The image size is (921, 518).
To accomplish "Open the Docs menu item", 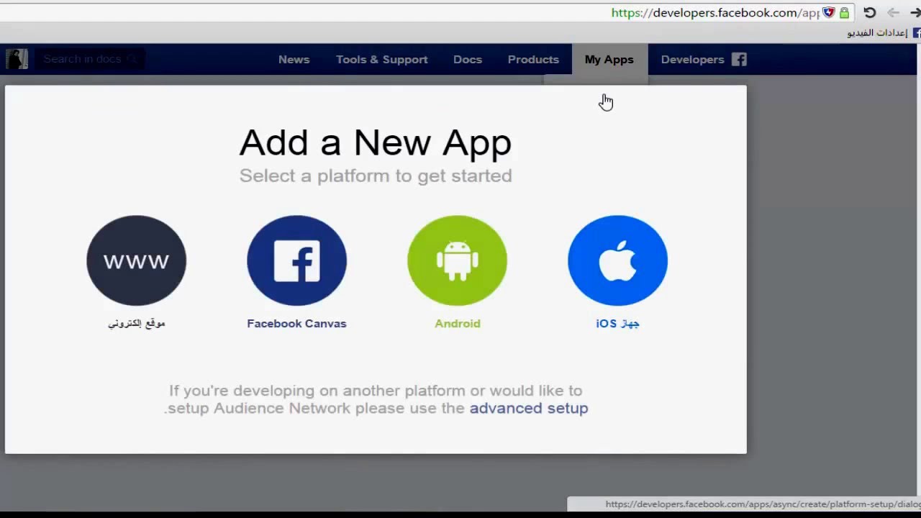I will click(468, 60).
